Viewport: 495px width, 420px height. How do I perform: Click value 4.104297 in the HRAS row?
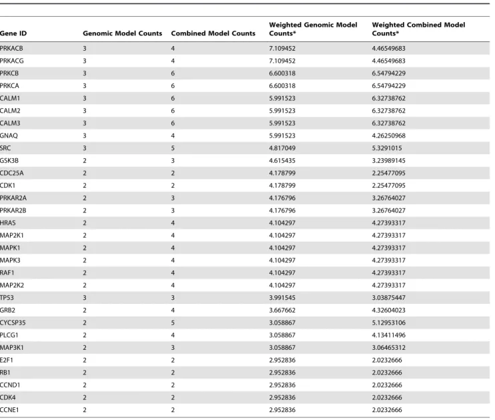tap(282, 223)
